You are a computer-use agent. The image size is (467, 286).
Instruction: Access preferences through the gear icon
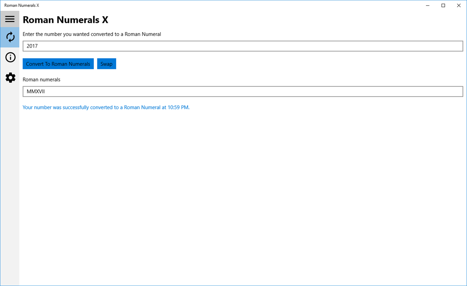[10, 77]
